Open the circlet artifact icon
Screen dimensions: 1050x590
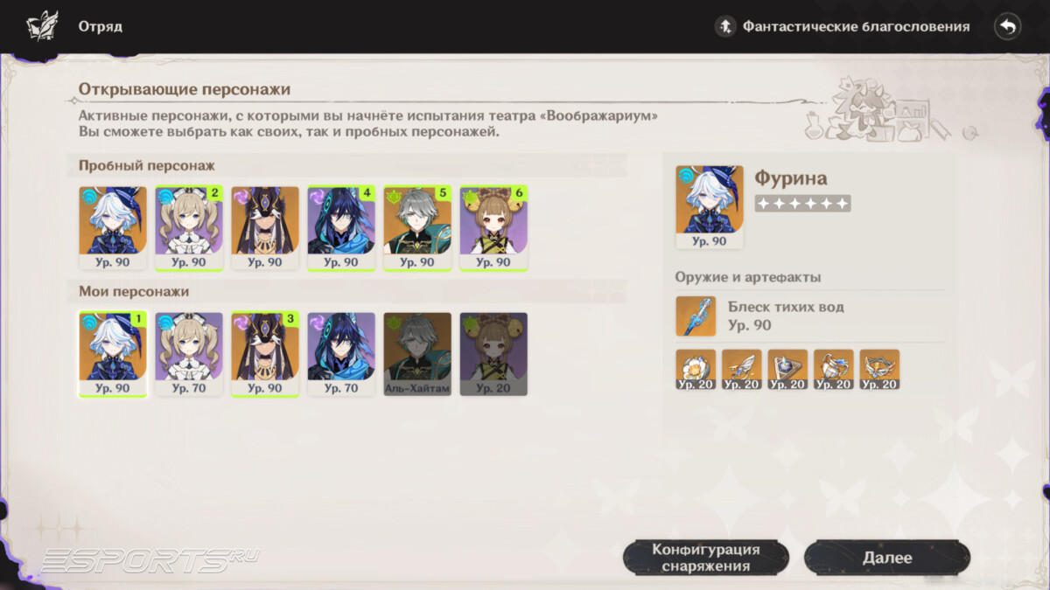tap(879, 369)
